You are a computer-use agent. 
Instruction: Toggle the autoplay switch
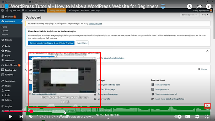point(178,117)
